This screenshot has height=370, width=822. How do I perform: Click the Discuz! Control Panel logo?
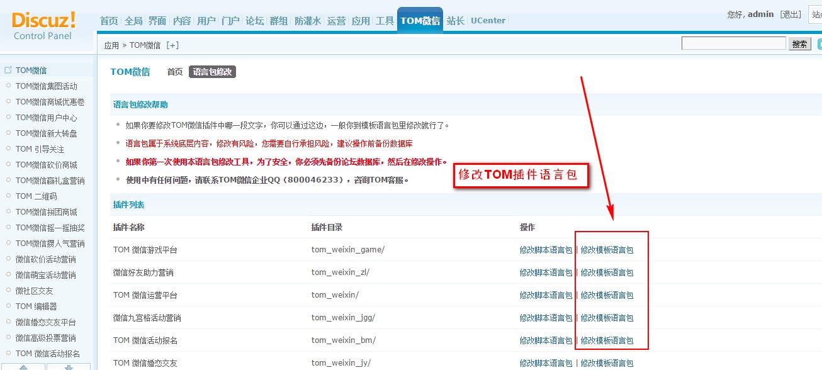coord(43,25)
